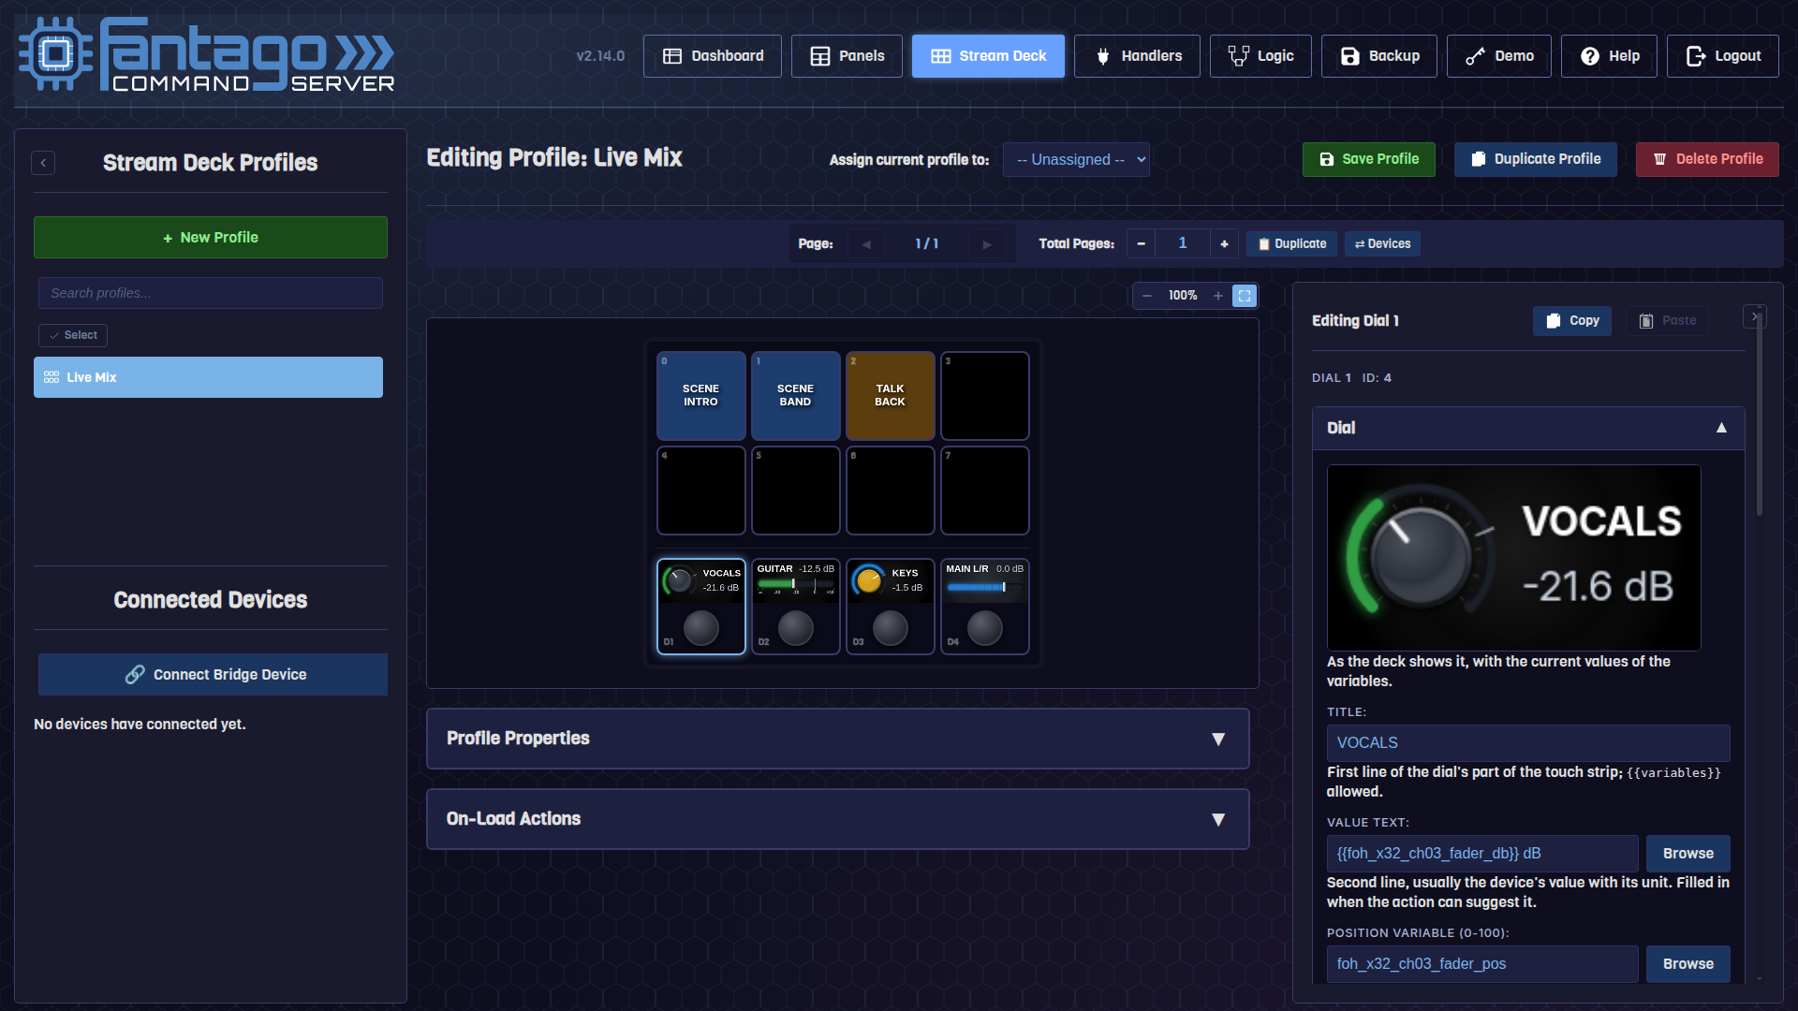Image resolution: width=1798 pixels, height=1011 pixels.
Task: Expand Profile Properties section
Action: click(x=838, y=739)
